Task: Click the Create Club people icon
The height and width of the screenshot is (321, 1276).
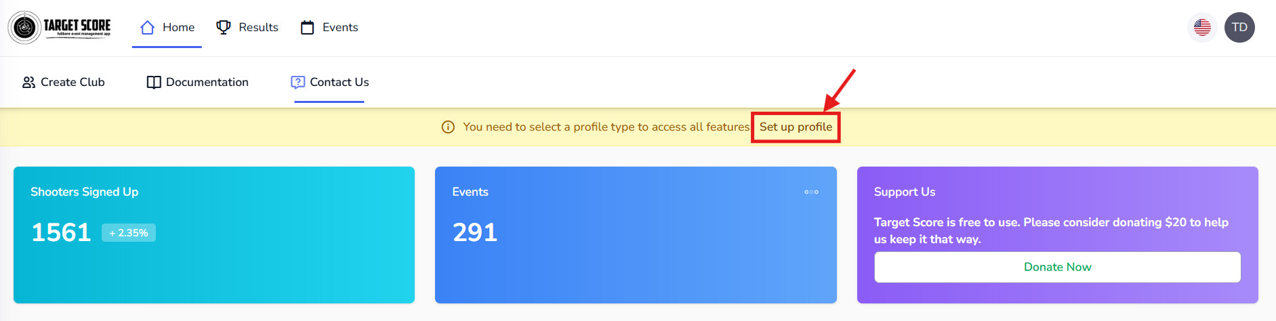Action: tap(28, 83)
